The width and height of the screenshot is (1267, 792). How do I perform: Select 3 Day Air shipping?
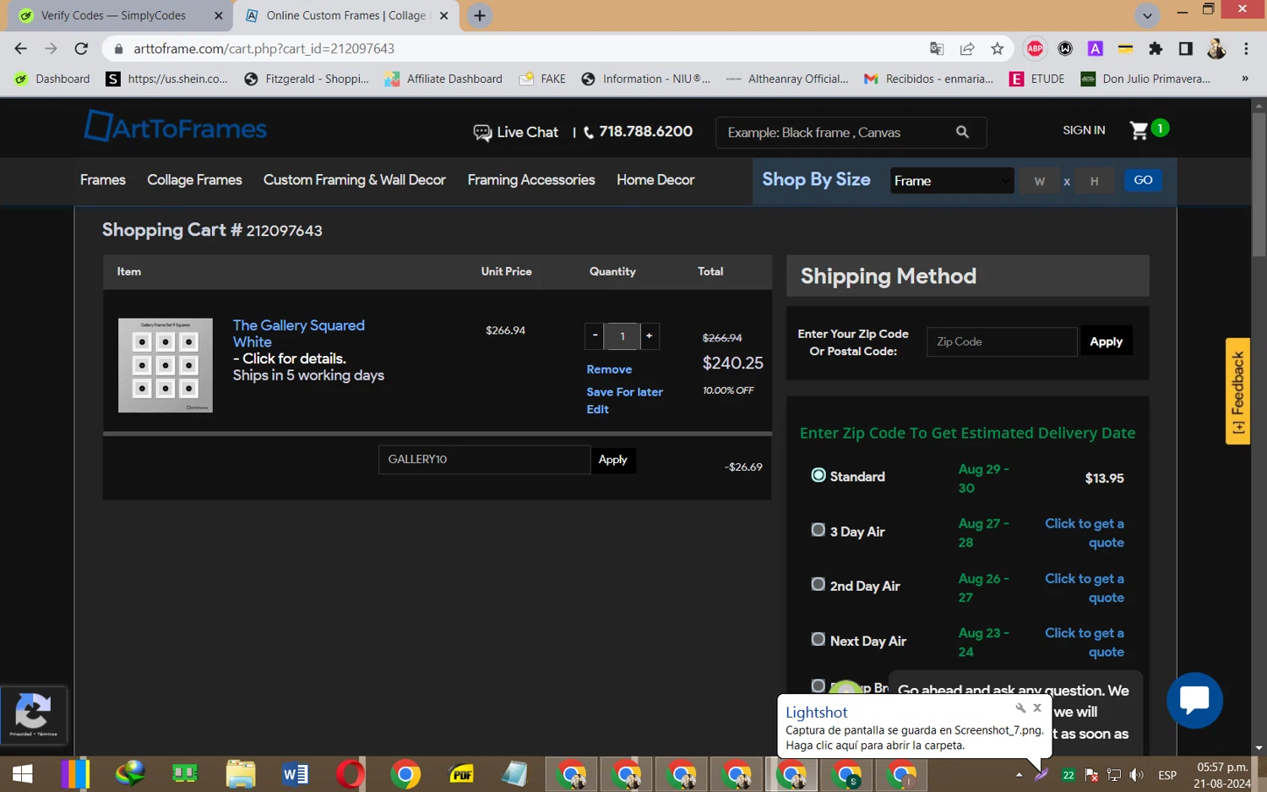(818, 530)
